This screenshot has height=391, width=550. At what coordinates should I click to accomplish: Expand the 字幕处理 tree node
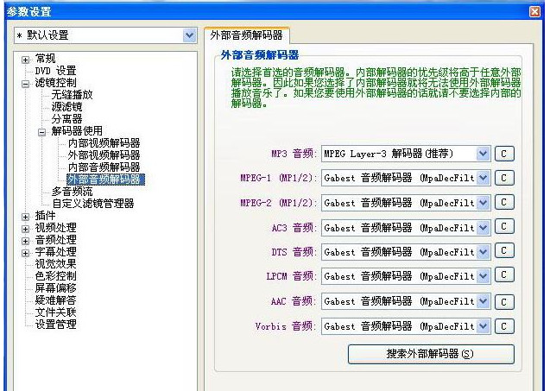(x=26, y=251)
